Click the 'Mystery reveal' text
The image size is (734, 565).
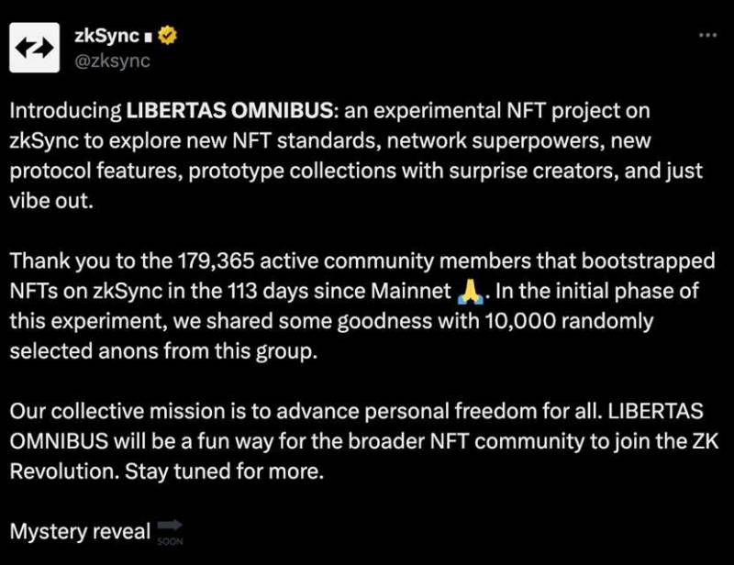coord(80,532)
